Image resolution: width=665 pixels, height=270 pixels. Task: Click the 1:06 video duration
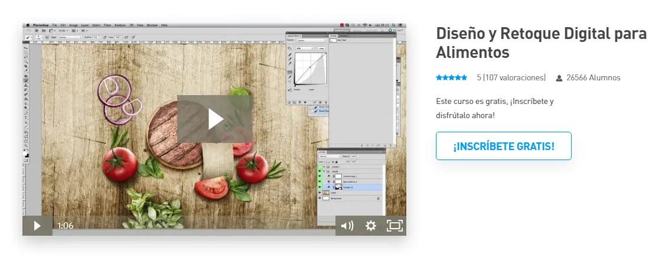click(66, 226)
